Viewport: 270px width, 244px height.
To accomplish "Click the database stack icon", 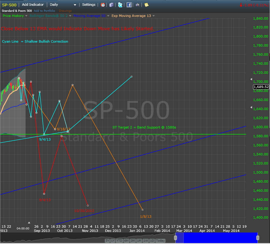I will pos(111,5).
